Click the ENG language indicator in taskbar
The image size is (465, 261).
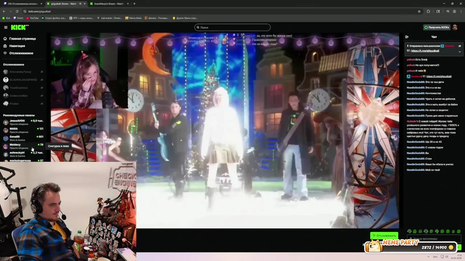pyautogui.click(x=435, y=257)
